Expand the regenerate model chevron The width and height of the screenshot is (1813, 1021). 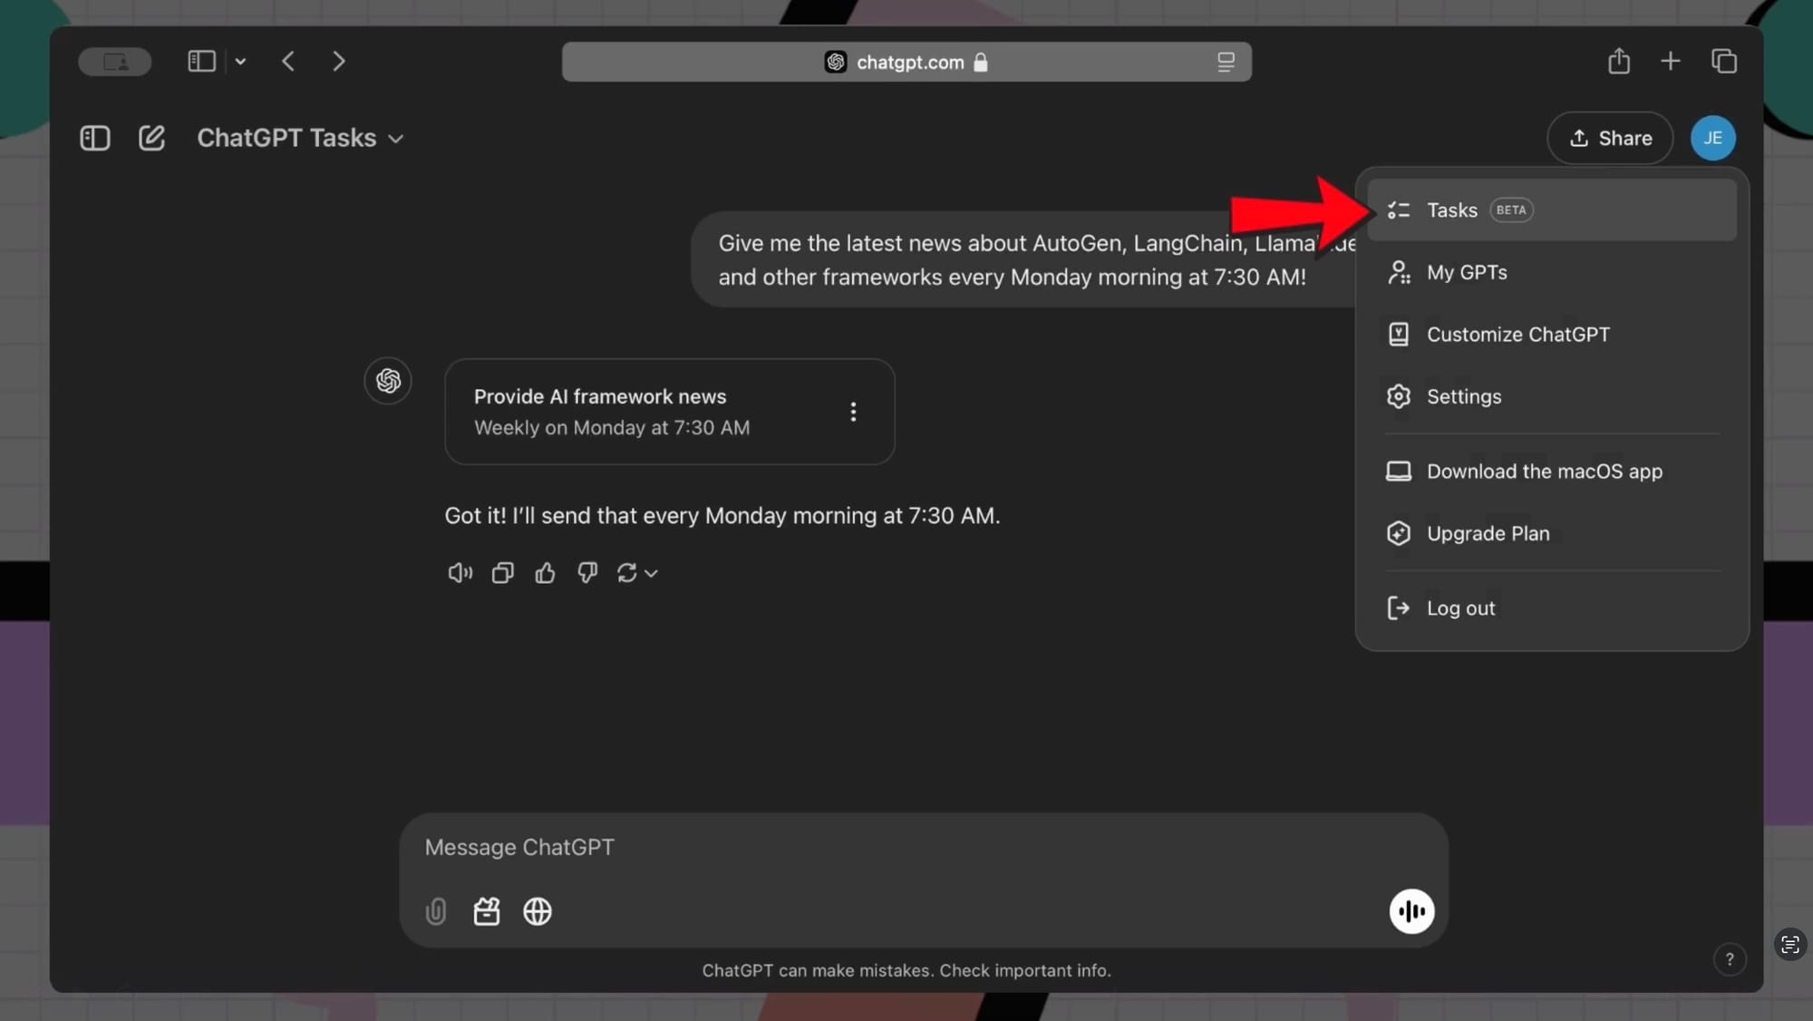(651, 574)
